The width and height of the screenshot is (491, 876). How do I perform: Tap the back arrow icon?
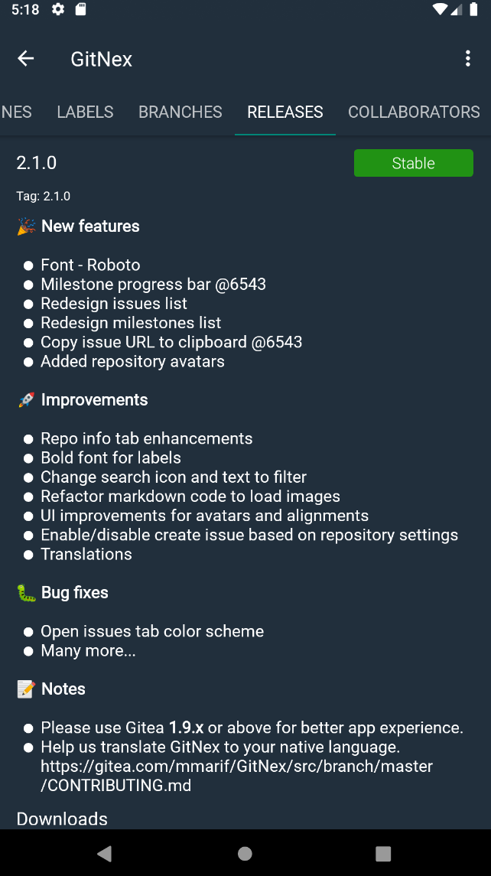[26, 59]
